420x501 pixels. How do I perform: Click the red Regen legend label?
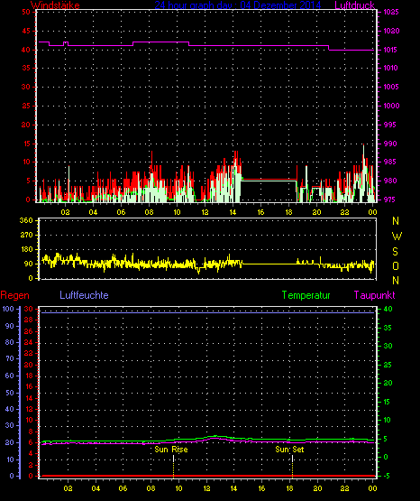(x=14, y=295)
